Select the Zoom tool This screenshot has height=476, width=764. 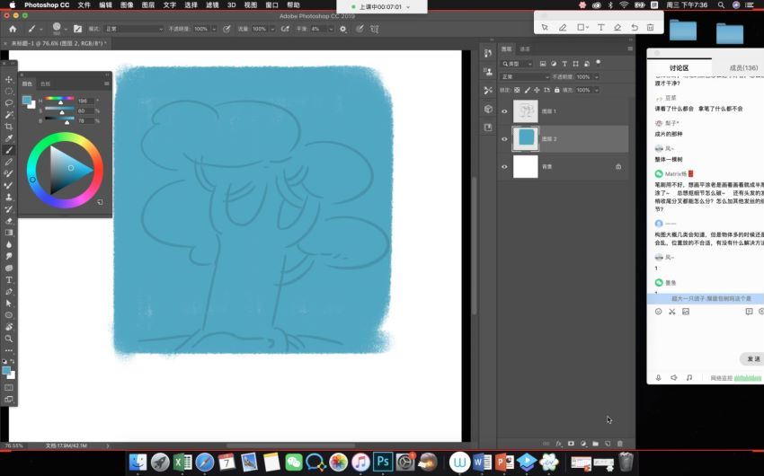(x=9, y=339)
